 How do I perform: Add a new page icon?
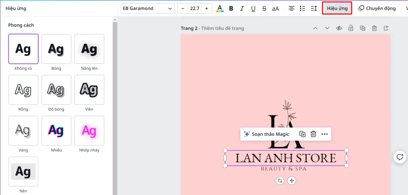[386, 28]
